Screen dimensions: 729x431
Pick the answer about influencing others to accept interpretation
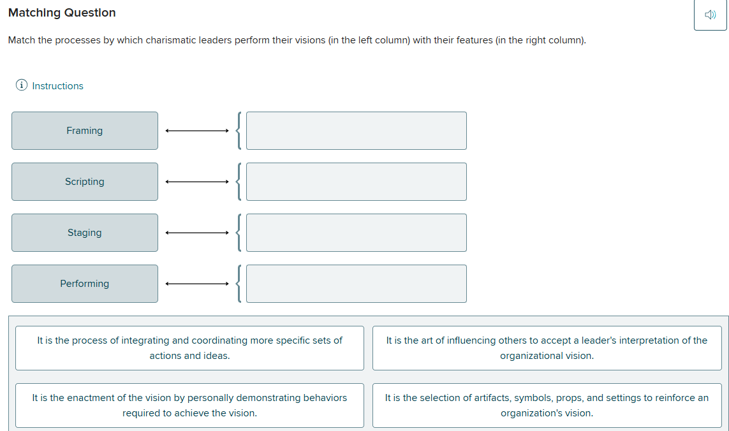(x=547, y=347)
